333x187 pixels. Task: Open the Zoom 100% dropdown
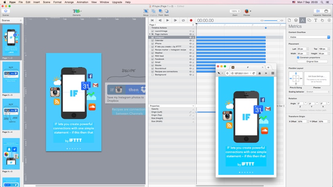tap(235, 11)
